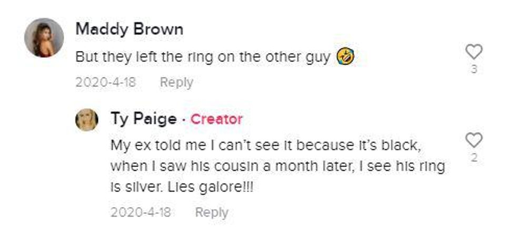Screen dimensions: 516x236
Task: Tap the heart on Ty Paige's reply
Action: 474,140
